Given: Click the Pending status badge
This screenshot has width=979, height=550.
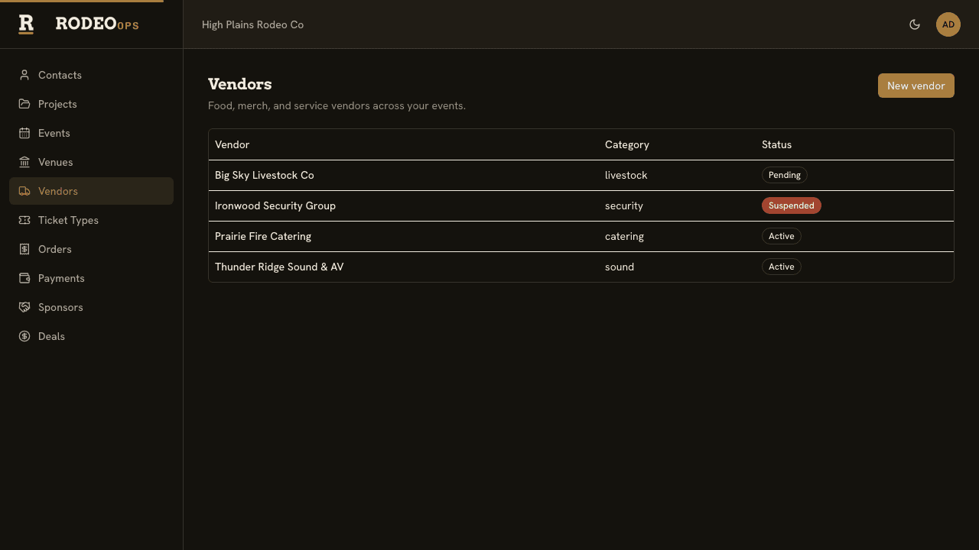Looking at the screenshot, I should pos(784,175).
